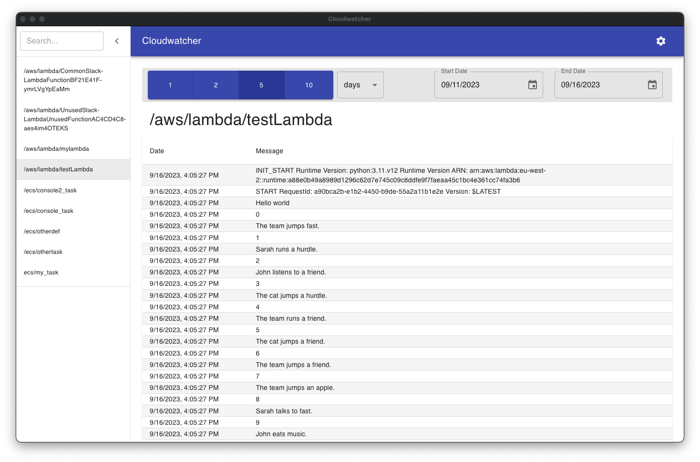Click 'The team jumps an apple.' message
Image resolution: width=700 pixels, height=462 pixels.
click(295, 388)
